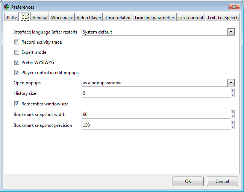Click the 'Bookmark snapshot precision' label
This screenshot has height=192, width=244.
tap(43, 125)
